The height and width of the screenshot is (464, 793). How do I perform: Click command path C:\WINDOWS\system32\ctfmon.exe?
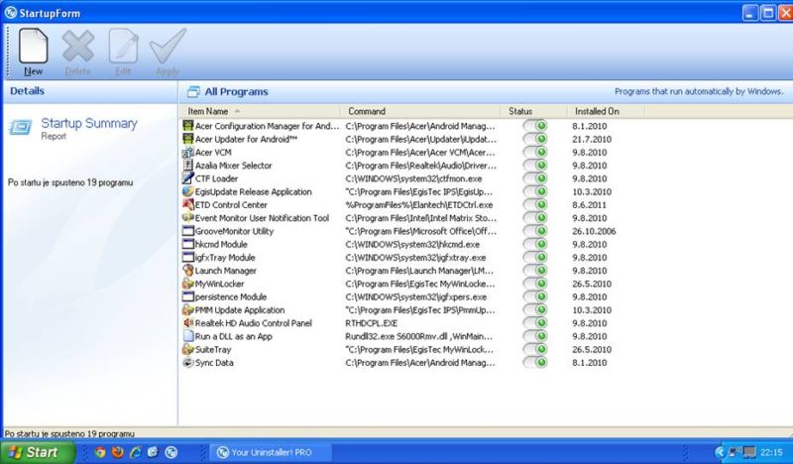point(413,178)
